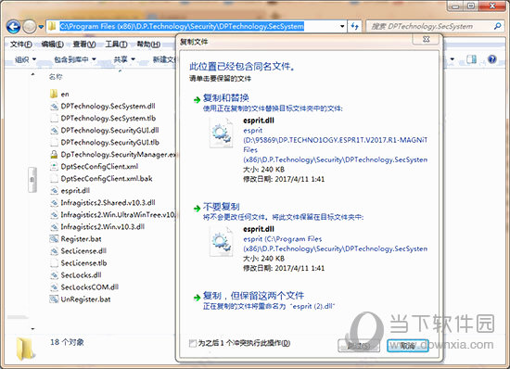Click the Back navigation arrow in Explorer
The image size is (510, 369).
click(13, 27)
